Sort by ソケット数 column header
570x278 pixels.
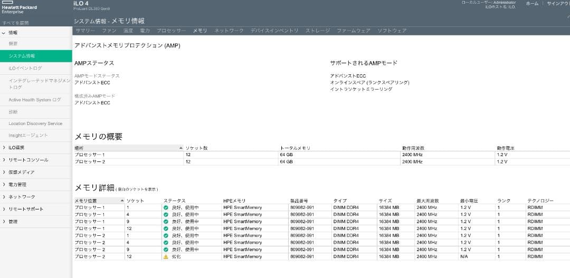(x=197, y=148)
